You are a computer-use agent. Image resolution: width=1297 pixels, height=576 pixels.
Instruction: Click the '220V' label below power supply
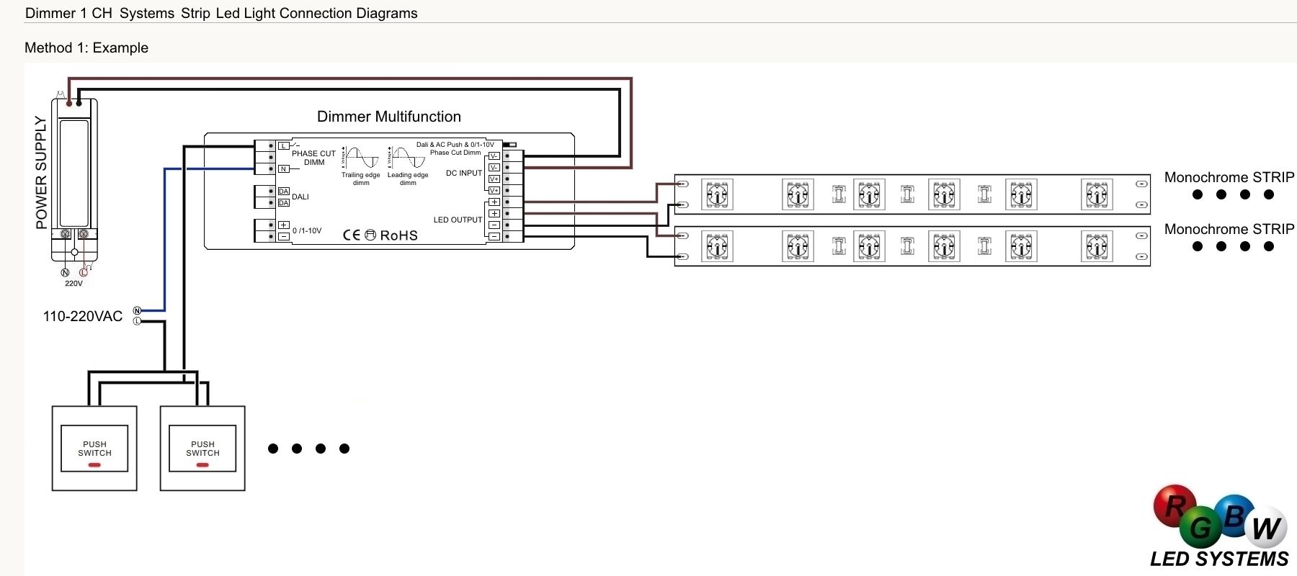click(x=73, y=284)
